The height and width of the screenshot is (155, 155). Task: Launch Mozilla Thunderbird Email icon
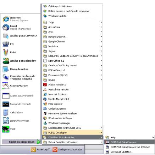[6, 27]
